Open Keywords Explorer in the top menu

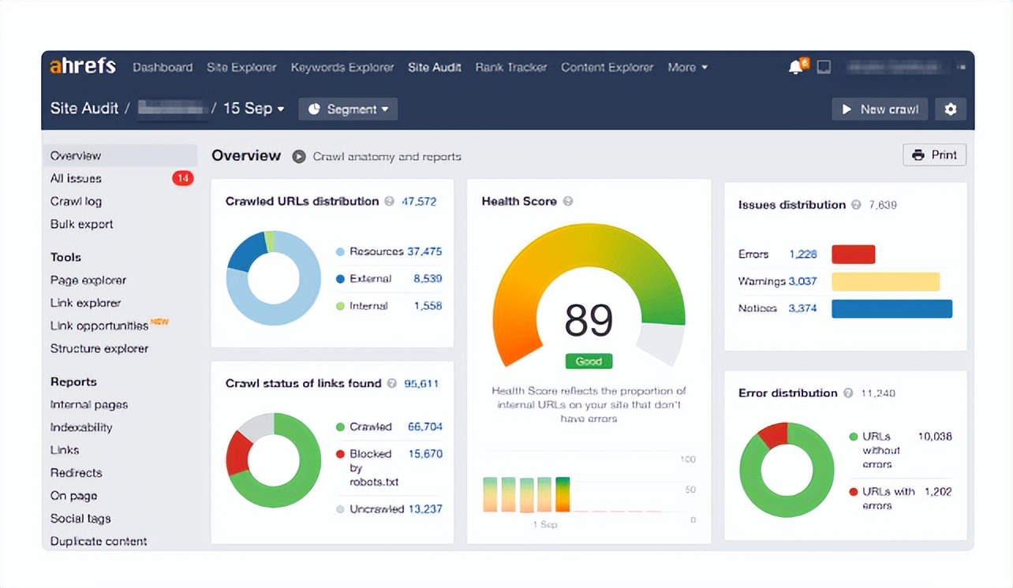click(342, 68)
